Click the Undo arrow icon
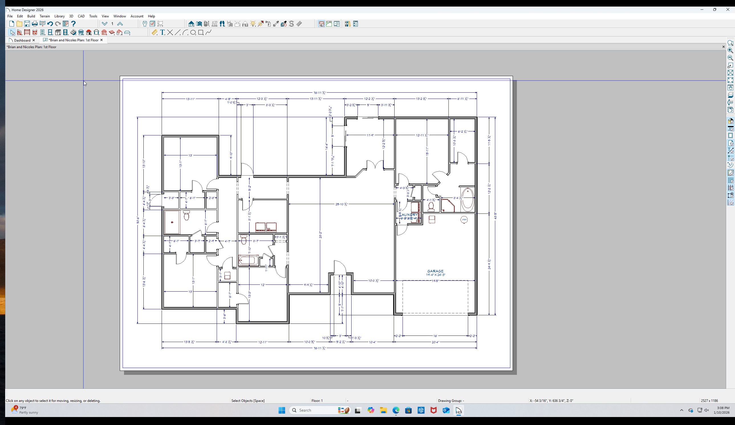Screen dimensions: 735x425 click(50, 24)
